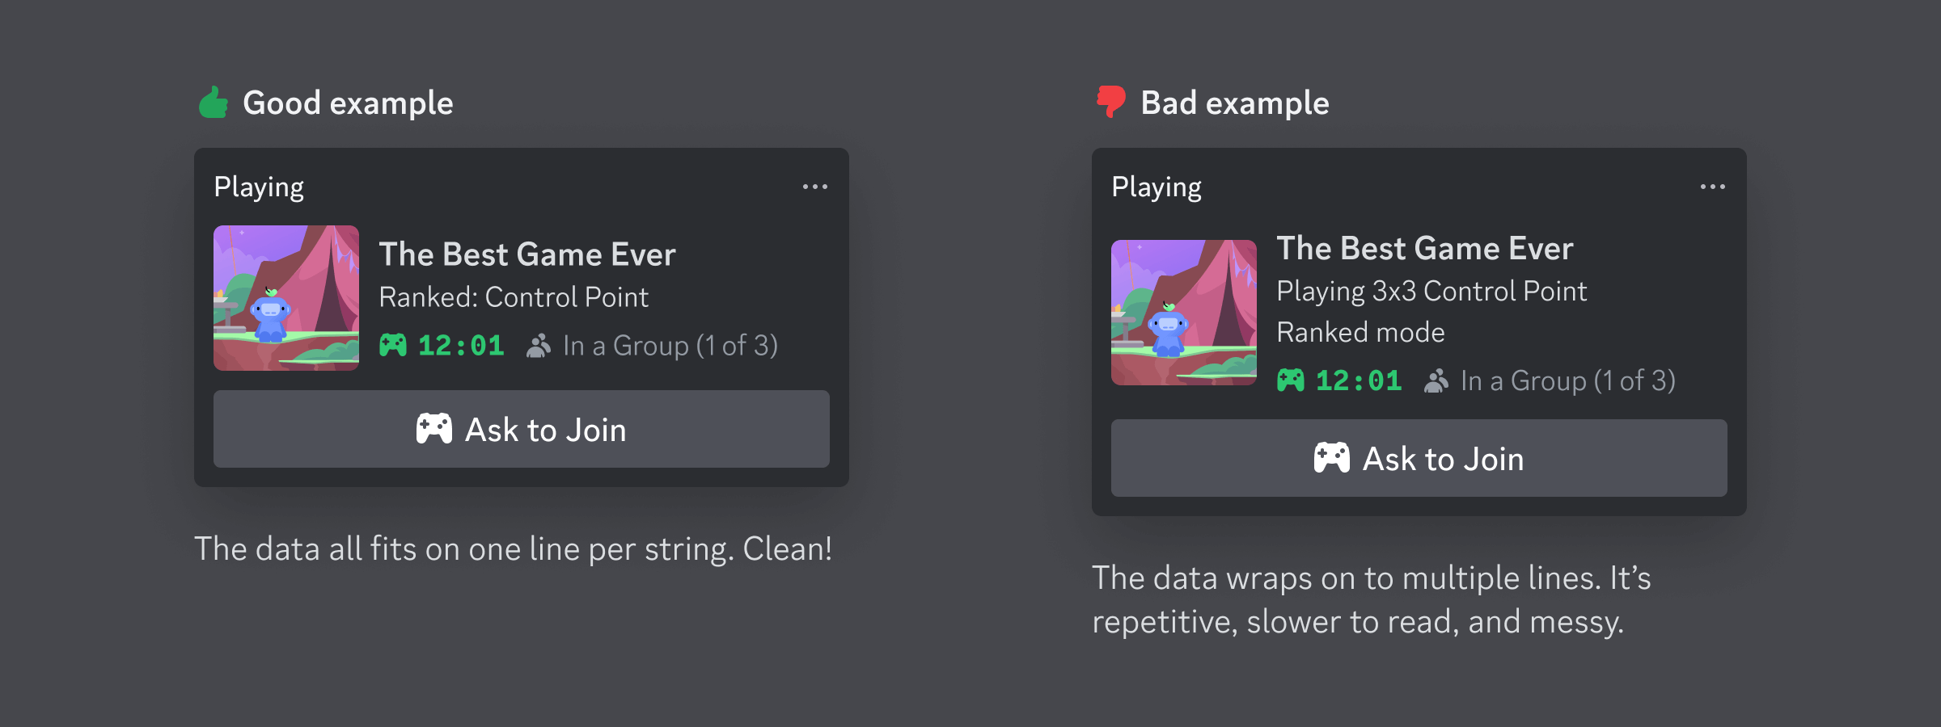Click The Best Game Ever title in bad example
Image resolution: width=1941 pixels, height=727 pixels.
point(1425,249)
